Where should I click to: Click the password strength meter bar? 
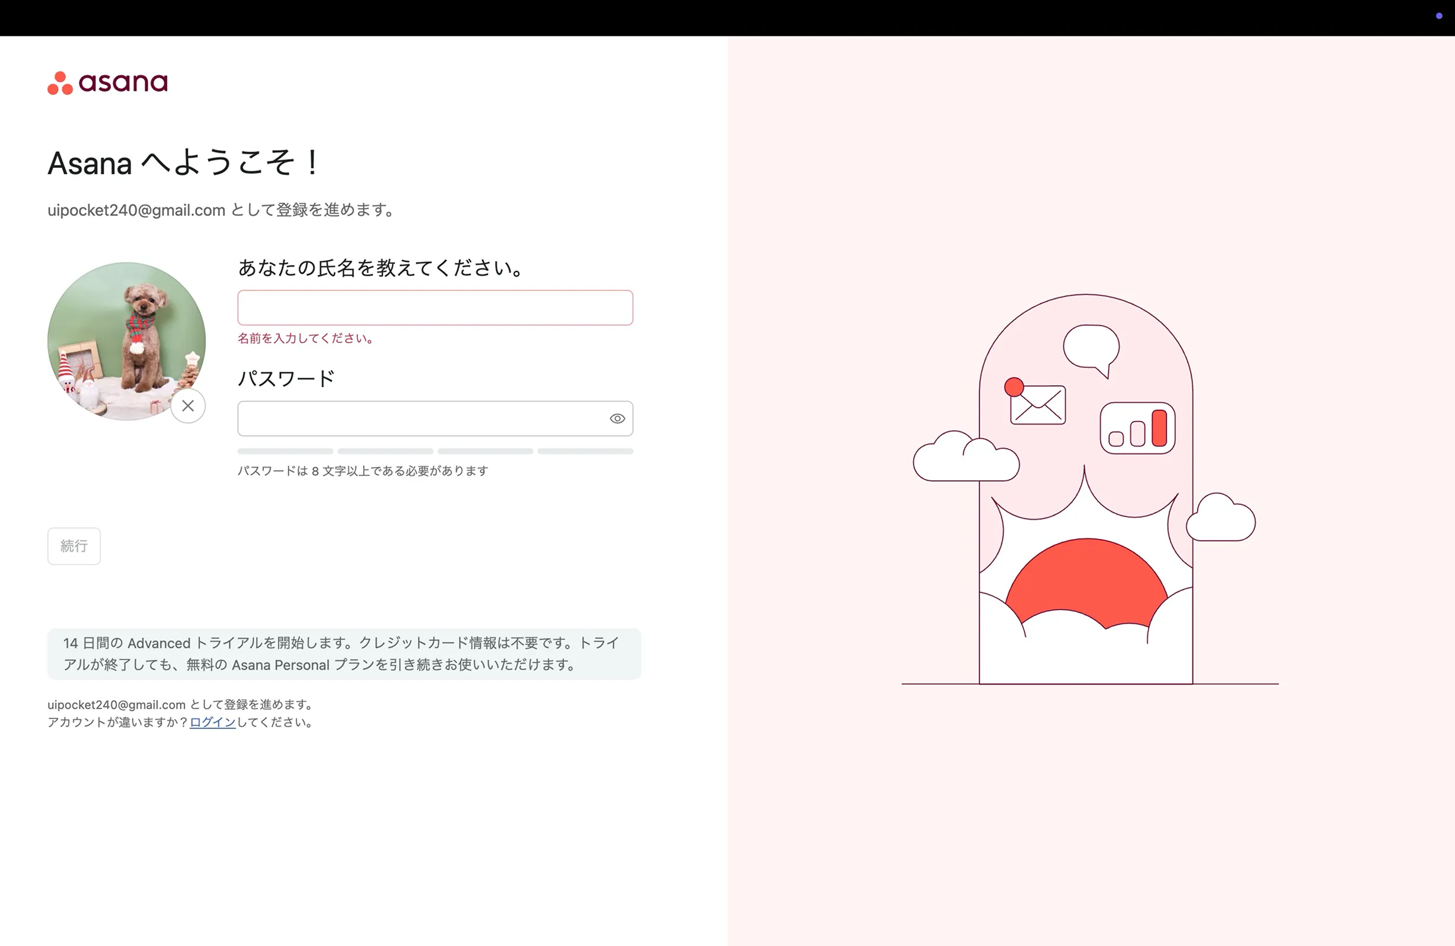tap(435, 452)
